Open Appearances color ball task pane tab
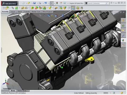 [x=123, y=40]
